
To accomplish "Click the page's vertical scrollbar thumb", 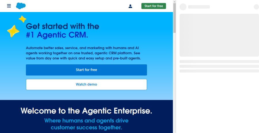I will point(174,18).
